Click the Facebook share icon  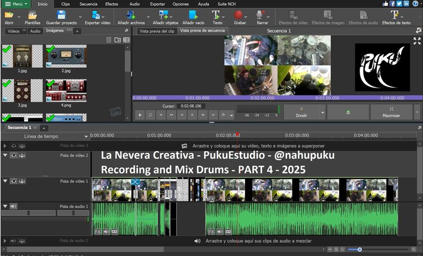click(x=392, y=3)
